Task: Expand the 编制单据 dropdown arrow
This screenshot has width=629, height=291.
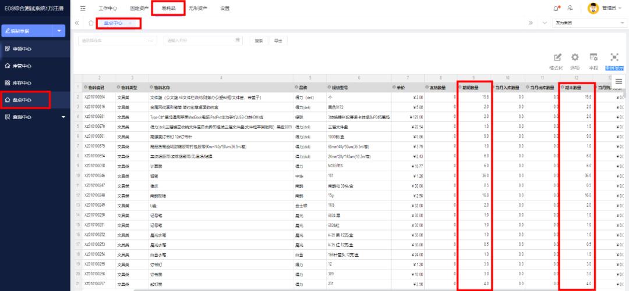Action: [59, 31]
